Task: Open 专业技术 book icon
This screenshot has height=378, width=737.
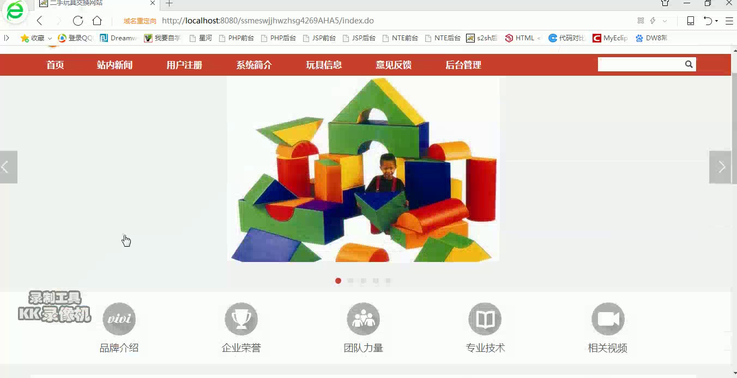Action: [x=485, y=319]
